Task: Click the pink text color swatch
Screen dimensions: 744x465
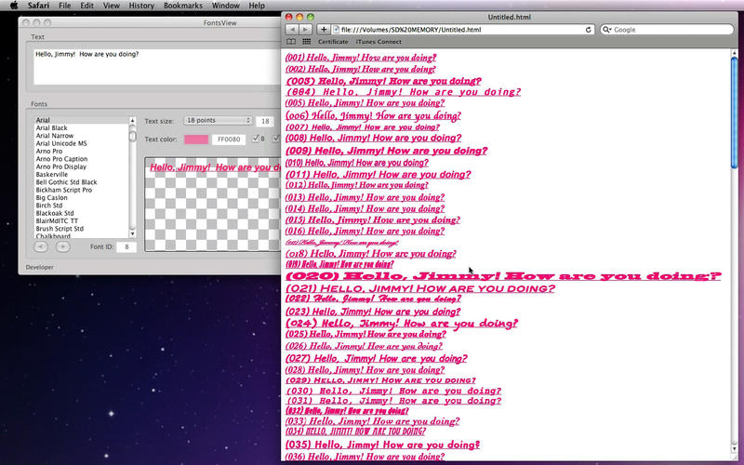Action: [x=196, y=139]
